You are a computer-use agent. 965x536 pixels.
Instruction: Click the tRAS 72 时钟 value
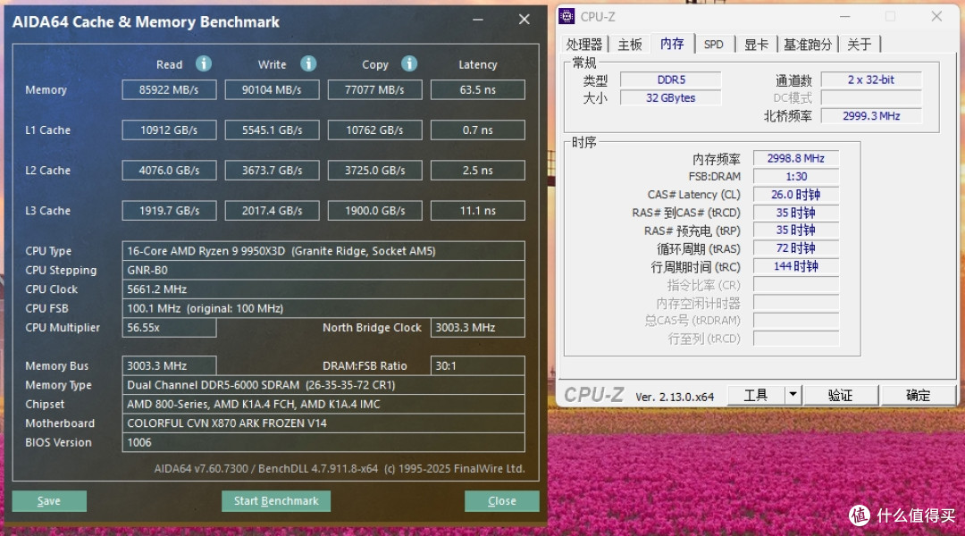796,248
